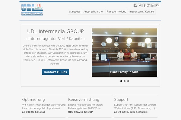
Task: Open the RSS feed icon
Action: tap(135, 5)
